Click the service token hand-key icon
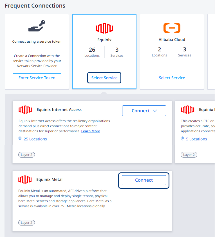The width and height of the screenshot is (215, 237). [37, 26]
